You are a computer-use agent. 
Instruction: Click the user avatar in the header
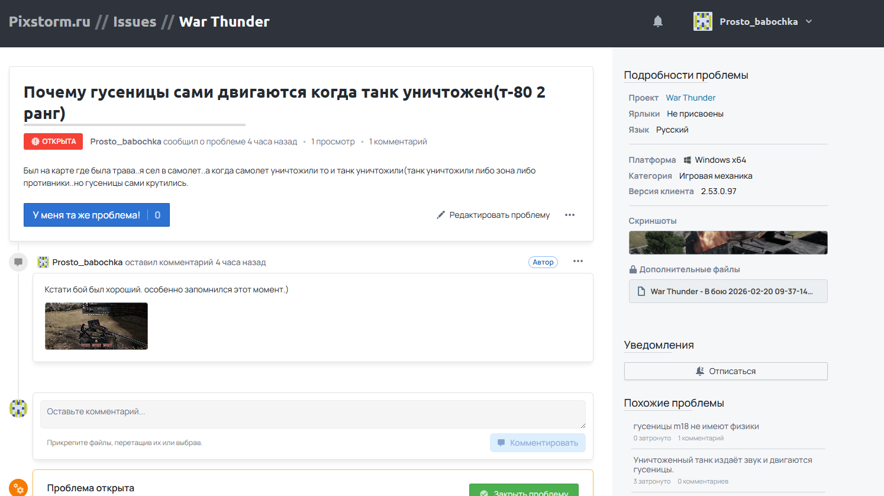pyautogui.click(x=702, y=22)
